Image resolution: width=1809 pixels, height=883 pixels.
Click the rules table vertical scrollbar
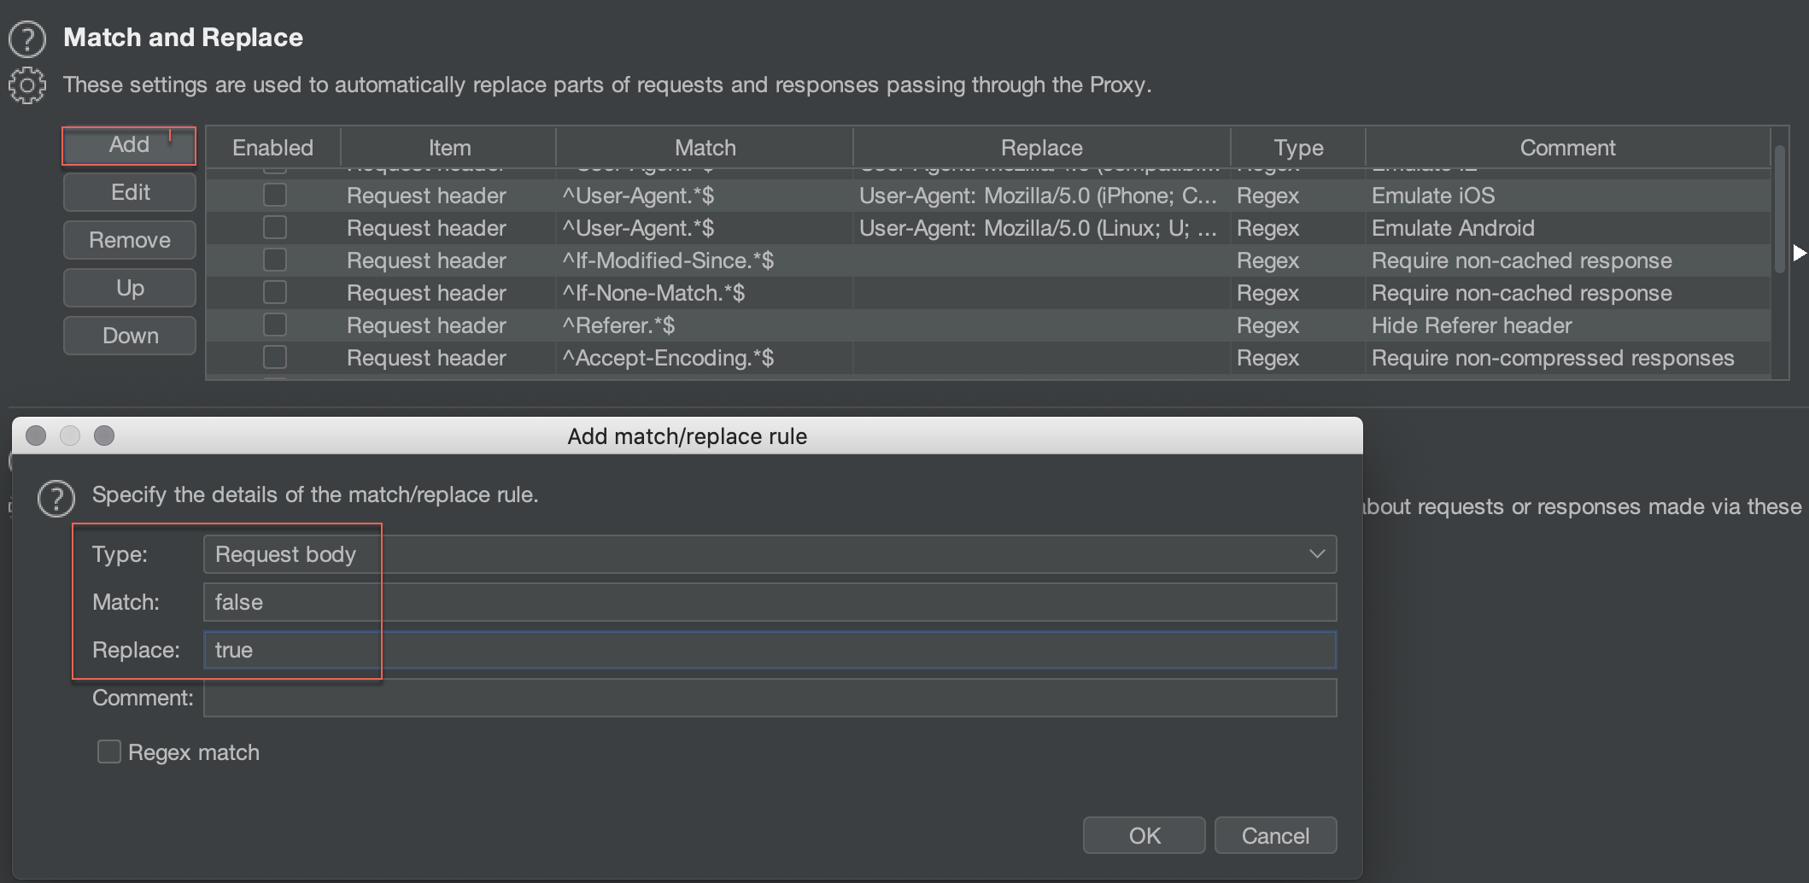pos(1780,209)
